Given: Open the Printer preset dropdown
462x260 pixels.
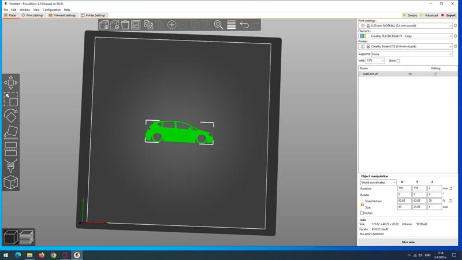Looking at the screenshot, I should 406,46.
